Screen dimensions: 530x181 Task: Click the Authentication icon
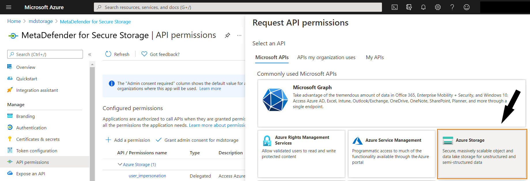(10, 127)
